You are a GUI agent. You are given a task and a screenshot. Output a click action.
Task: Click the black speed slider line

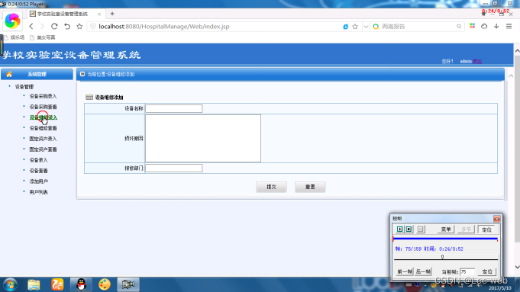tap(446, 259)
